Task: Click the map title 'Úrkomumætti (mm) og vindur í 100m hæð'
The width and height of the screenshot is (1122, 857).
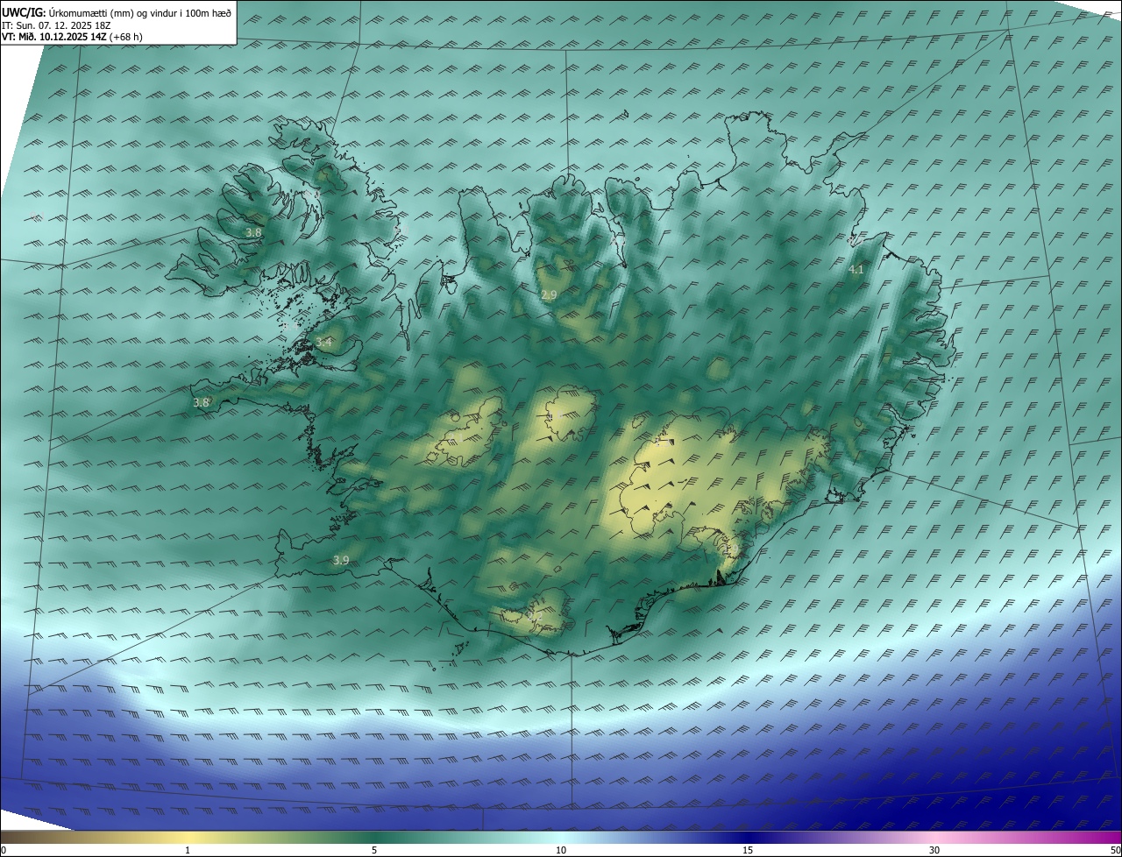Action: pyautogui.click(x=139, y=11)
